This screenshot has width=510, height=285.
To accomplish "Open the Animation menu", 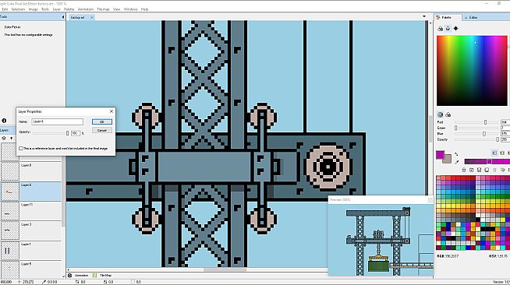I will [86, 9].
